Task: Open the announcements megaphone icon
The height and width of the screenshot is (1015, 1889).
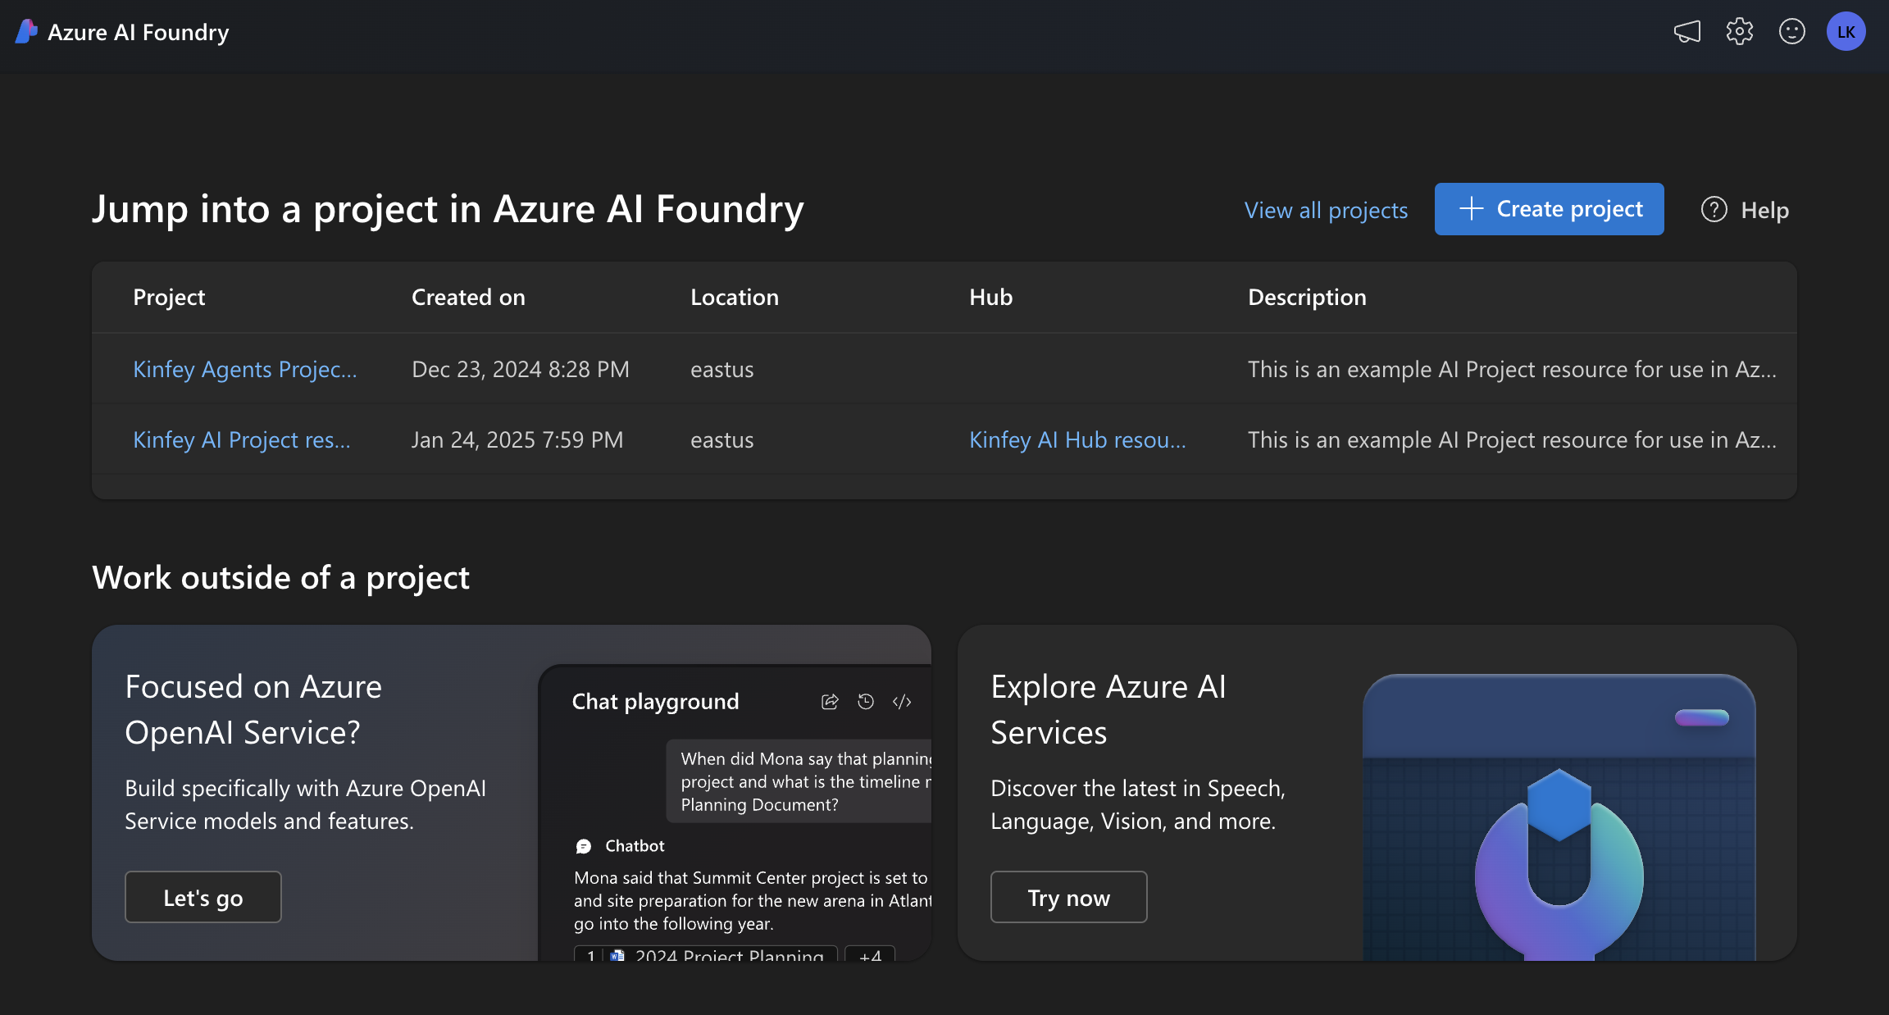Action: (1687, 32)
